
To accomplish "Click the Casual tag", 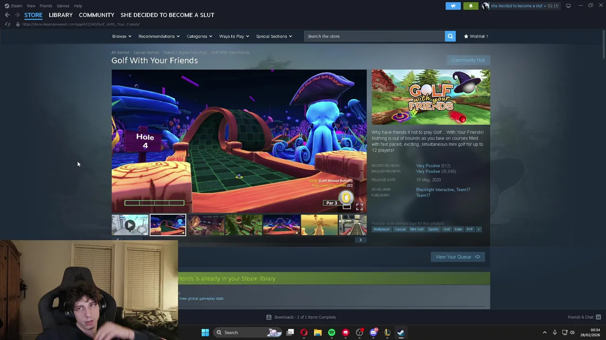I will (x=400, y=229).
